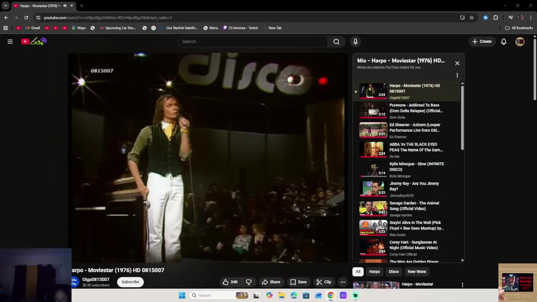537x302 pixels.
Task: Open File Explorer from the taskbar
Action: click(x=282, y=295)
